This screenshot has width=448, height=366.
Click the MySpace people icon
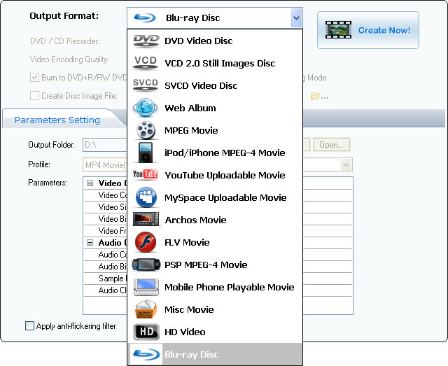tap(146, 197)
